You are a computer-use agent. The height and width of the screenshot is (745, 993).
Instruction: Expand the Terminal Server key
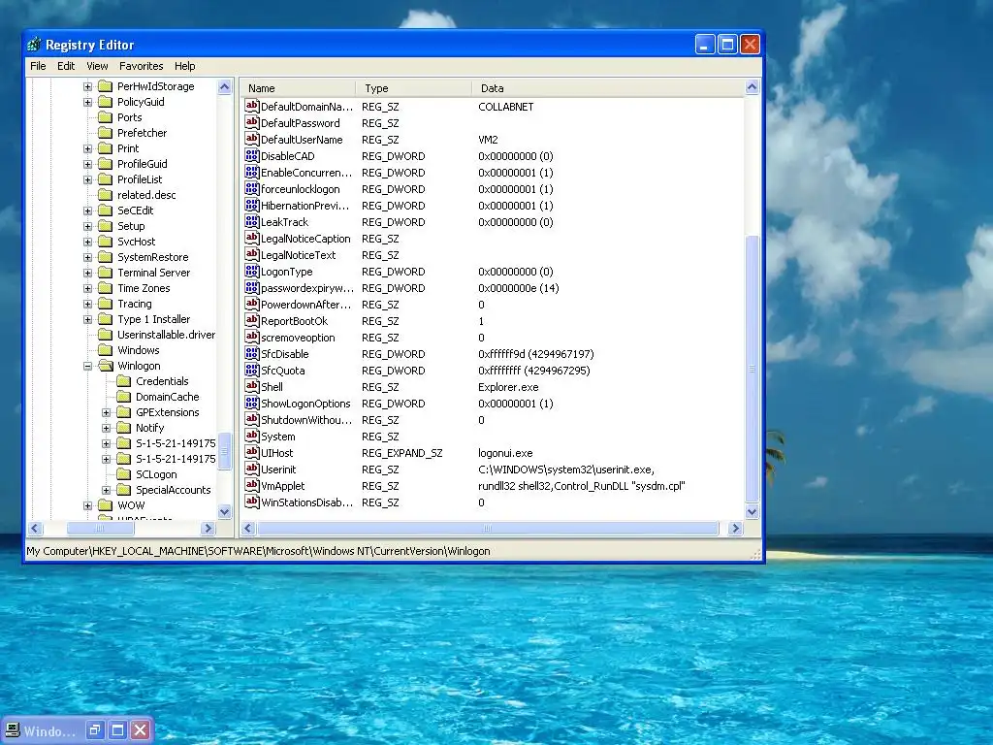87,273
